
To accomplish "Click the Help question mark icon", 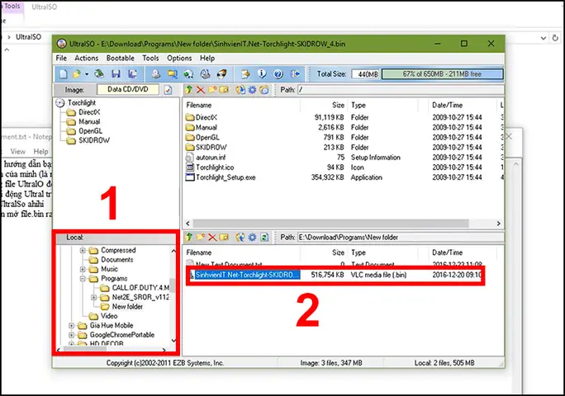I will [x=278, y=74].
